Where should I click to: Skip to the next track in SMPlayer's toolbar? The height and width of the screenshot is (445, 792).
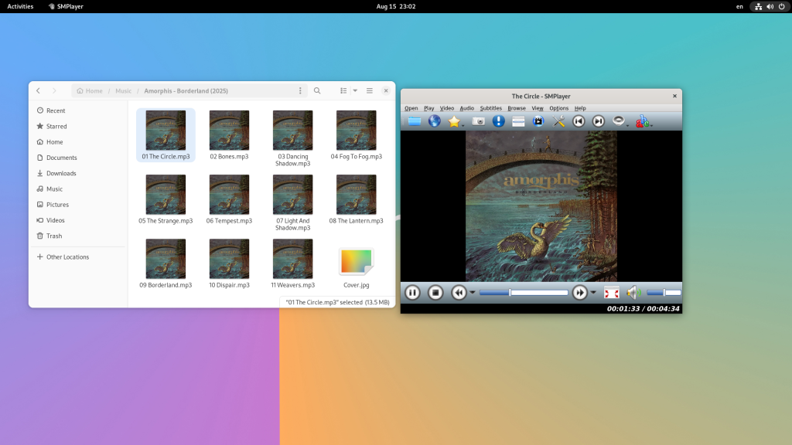click(x=598, y=121)
